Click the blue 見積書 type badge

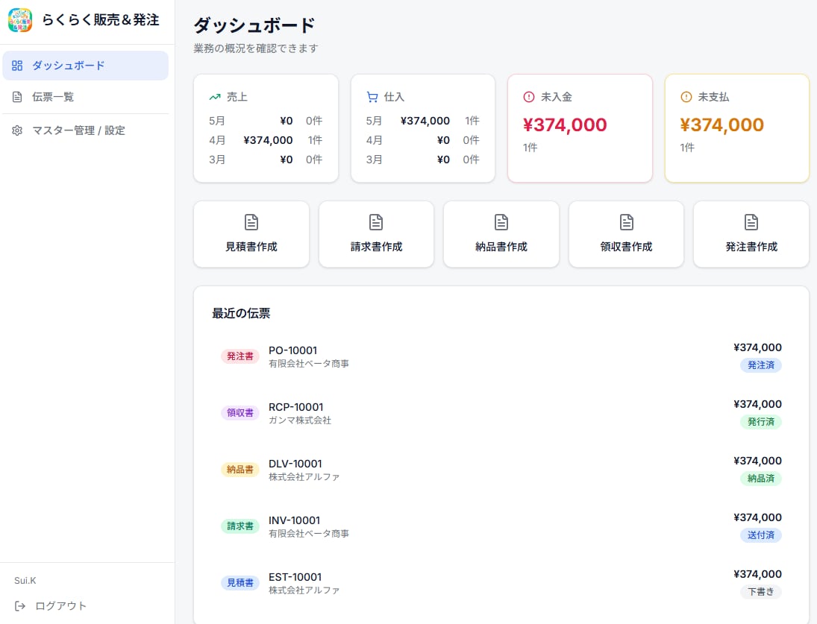tap(240, 584)
